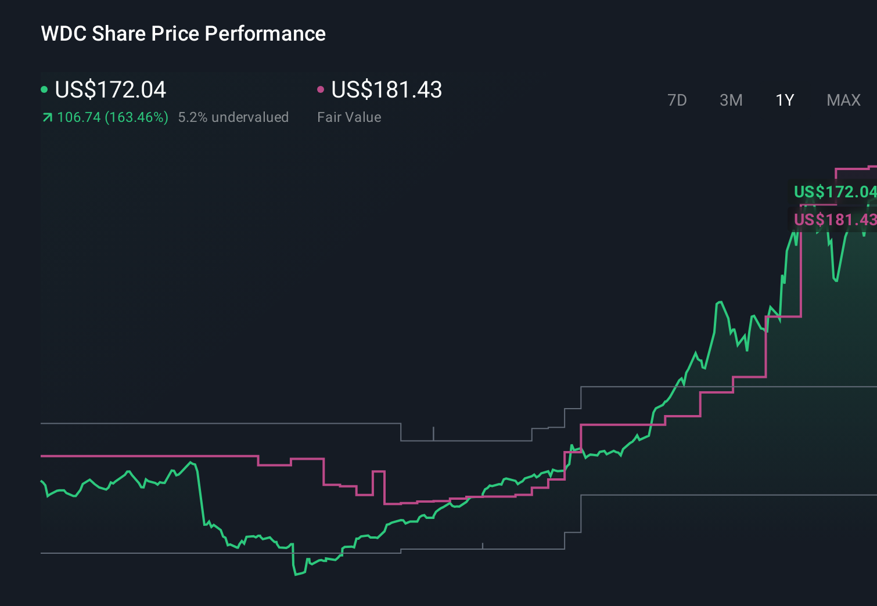Toggle the Fair Value series via pink dot
Image resolution: width=877 pixels, height=606 pixels.
point(321,89)
